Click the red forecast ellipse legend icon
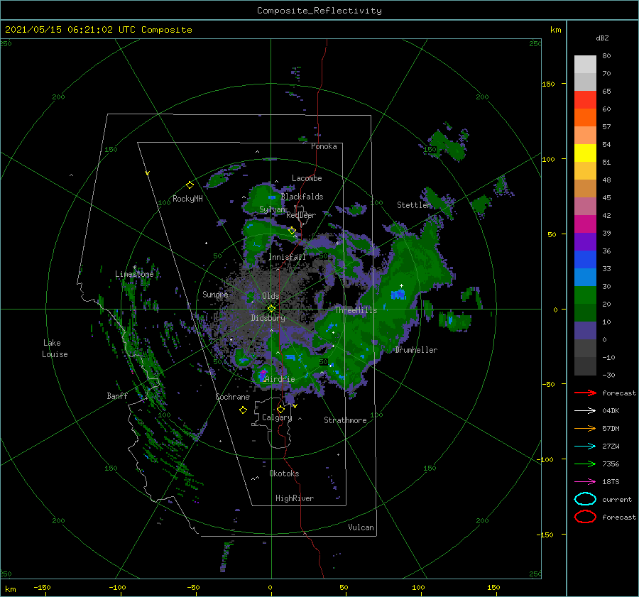639x597 pixels. point(585,517)
